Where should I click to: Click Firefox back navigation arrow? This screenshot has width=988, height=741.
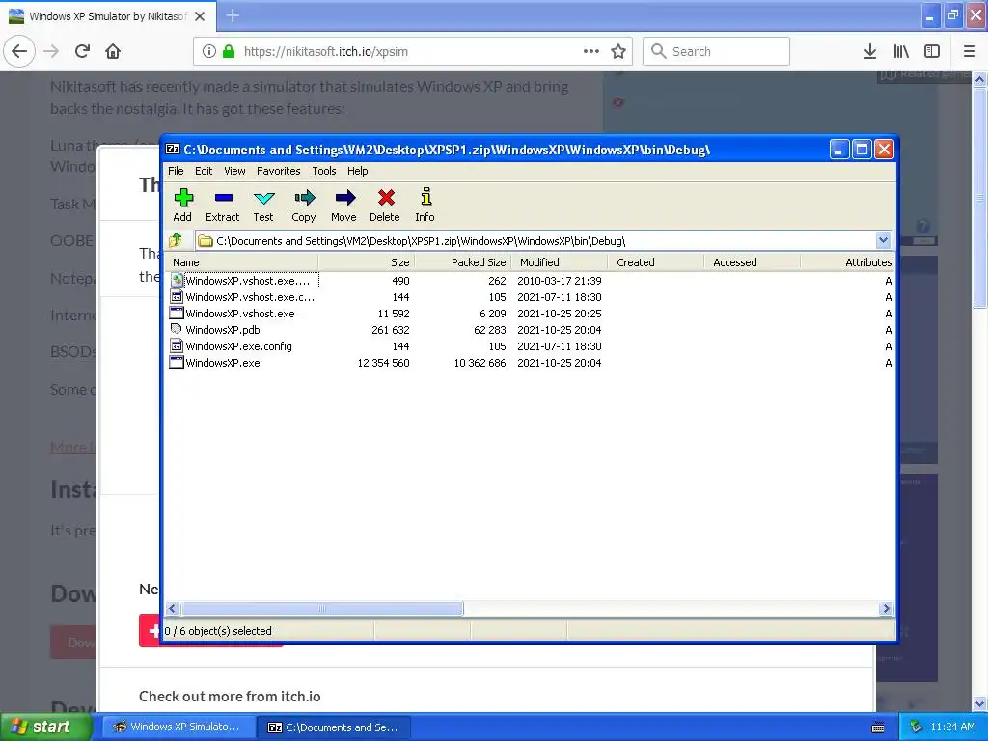(x=19, y=51)
